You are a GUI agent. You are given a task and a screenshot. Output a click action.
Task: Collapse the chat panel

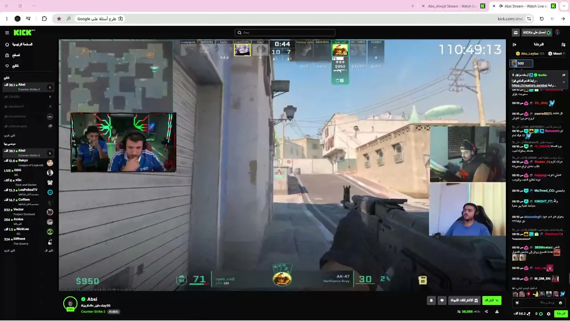tap(514, 45)
